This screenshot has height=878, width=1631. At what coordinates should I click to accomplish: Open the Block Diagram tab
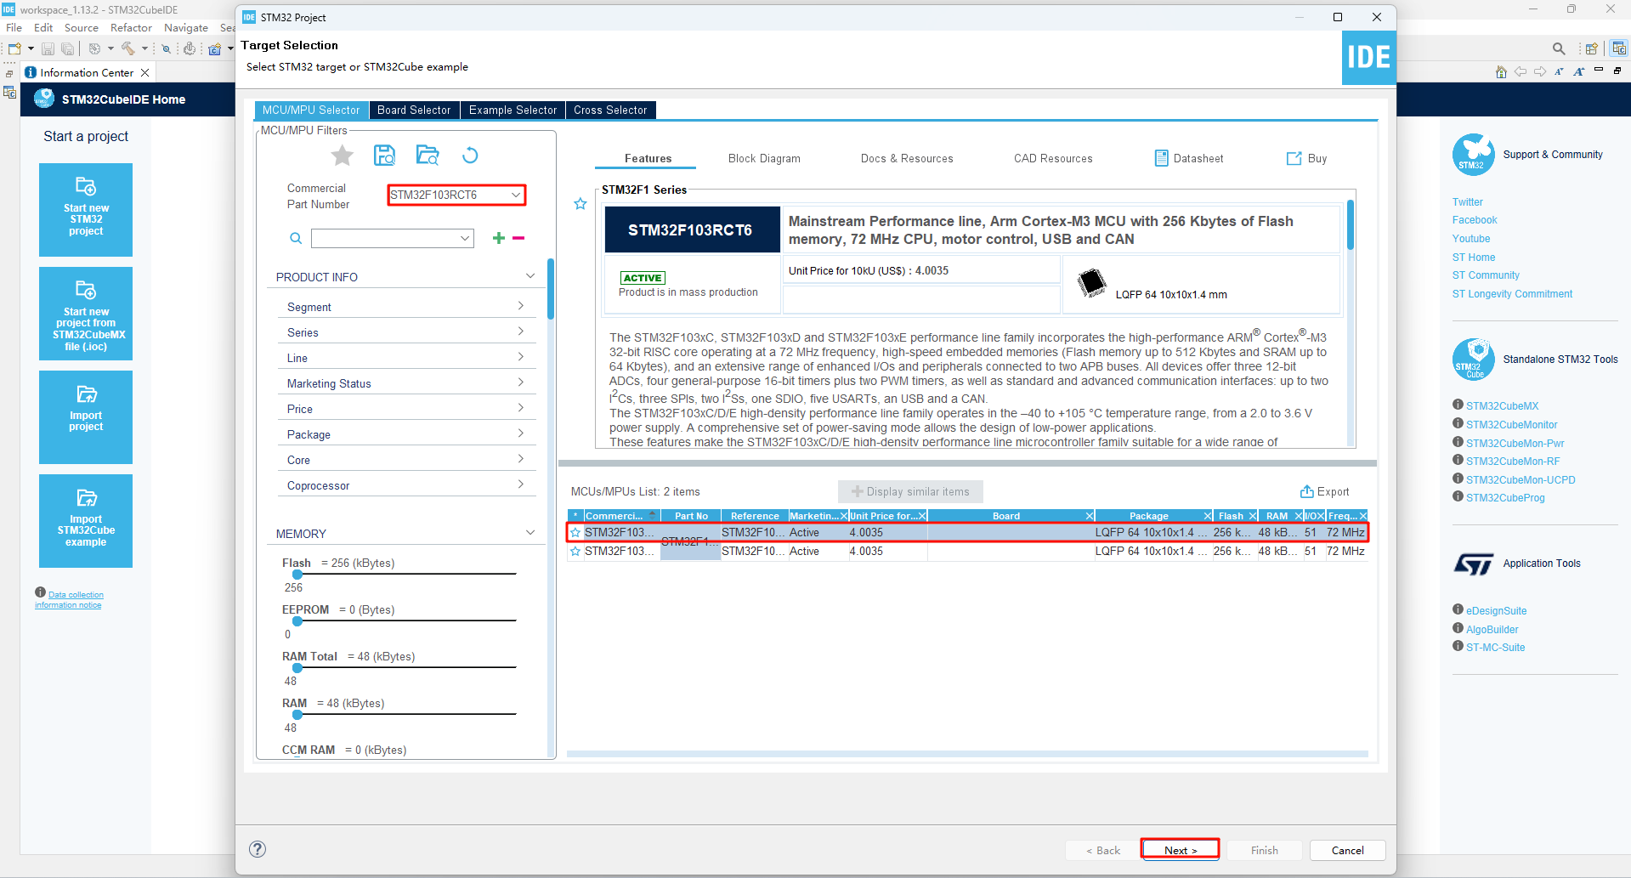(x=764, y=159)
